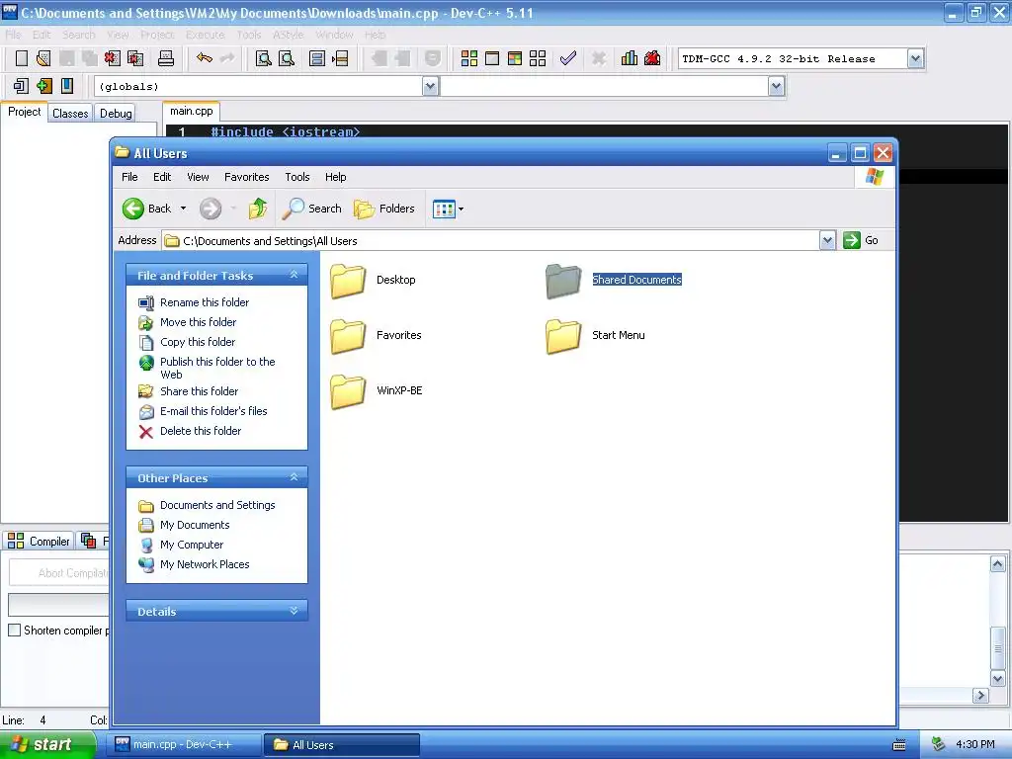Select the Start Menu folder
The image size is (1012, 759).
(x=595, y=336)
